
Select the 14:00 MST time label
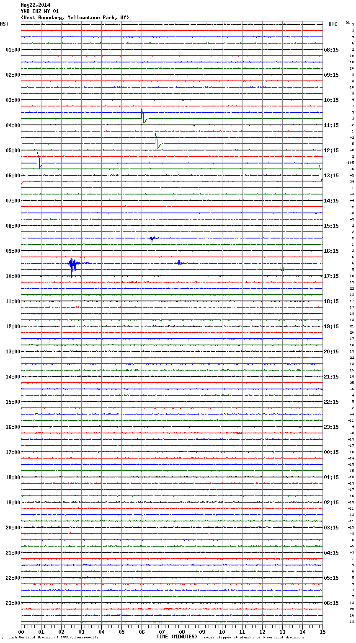[x=13, y=377]
